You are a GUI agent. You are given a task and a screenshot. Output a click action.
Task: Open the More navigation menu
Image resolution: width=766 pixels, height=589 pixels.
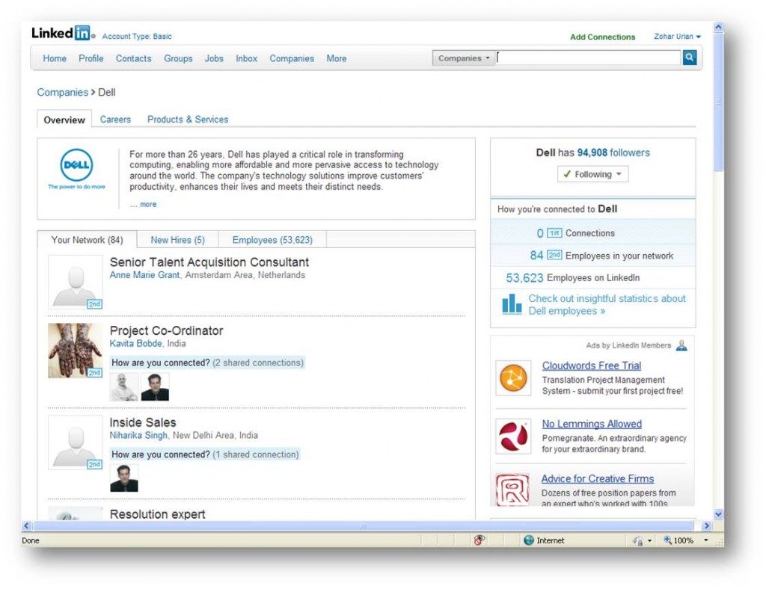[x=336, y=58]
